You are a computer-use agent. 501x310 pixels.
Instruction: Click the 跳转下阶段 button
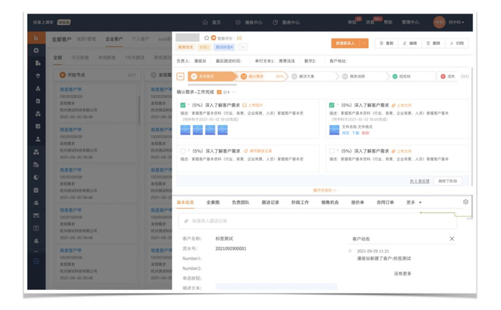click(x=448, y=181)
